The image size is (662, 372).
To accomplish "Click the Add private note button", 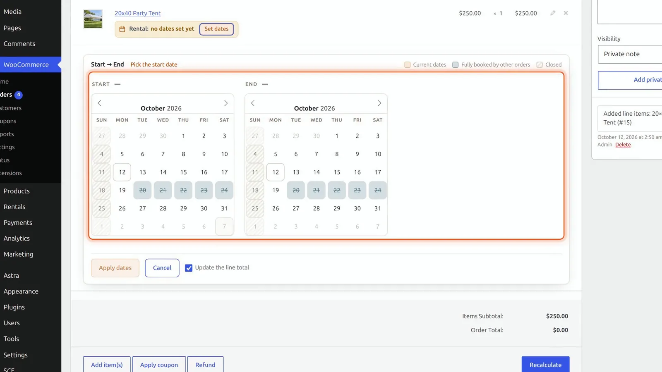I will [630, 80].
